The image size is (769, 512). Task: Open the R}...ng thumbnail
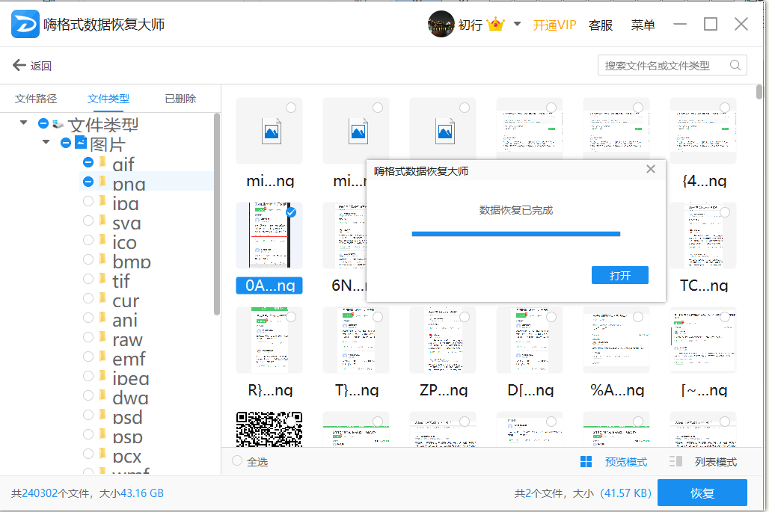[x=269, y=340]
